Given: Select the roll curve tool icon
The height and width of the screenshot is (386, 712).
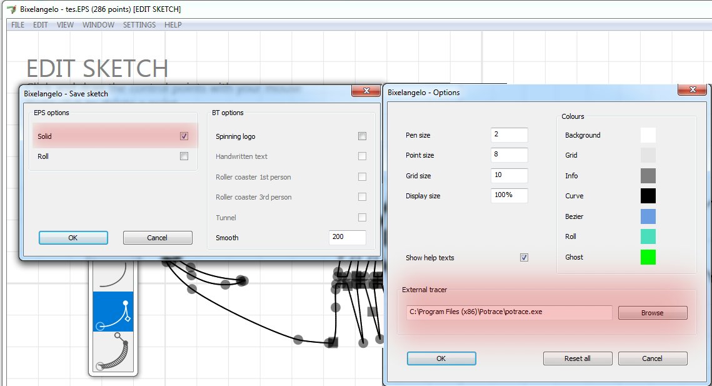Looking at the screenshot, I should pos(113,352).
